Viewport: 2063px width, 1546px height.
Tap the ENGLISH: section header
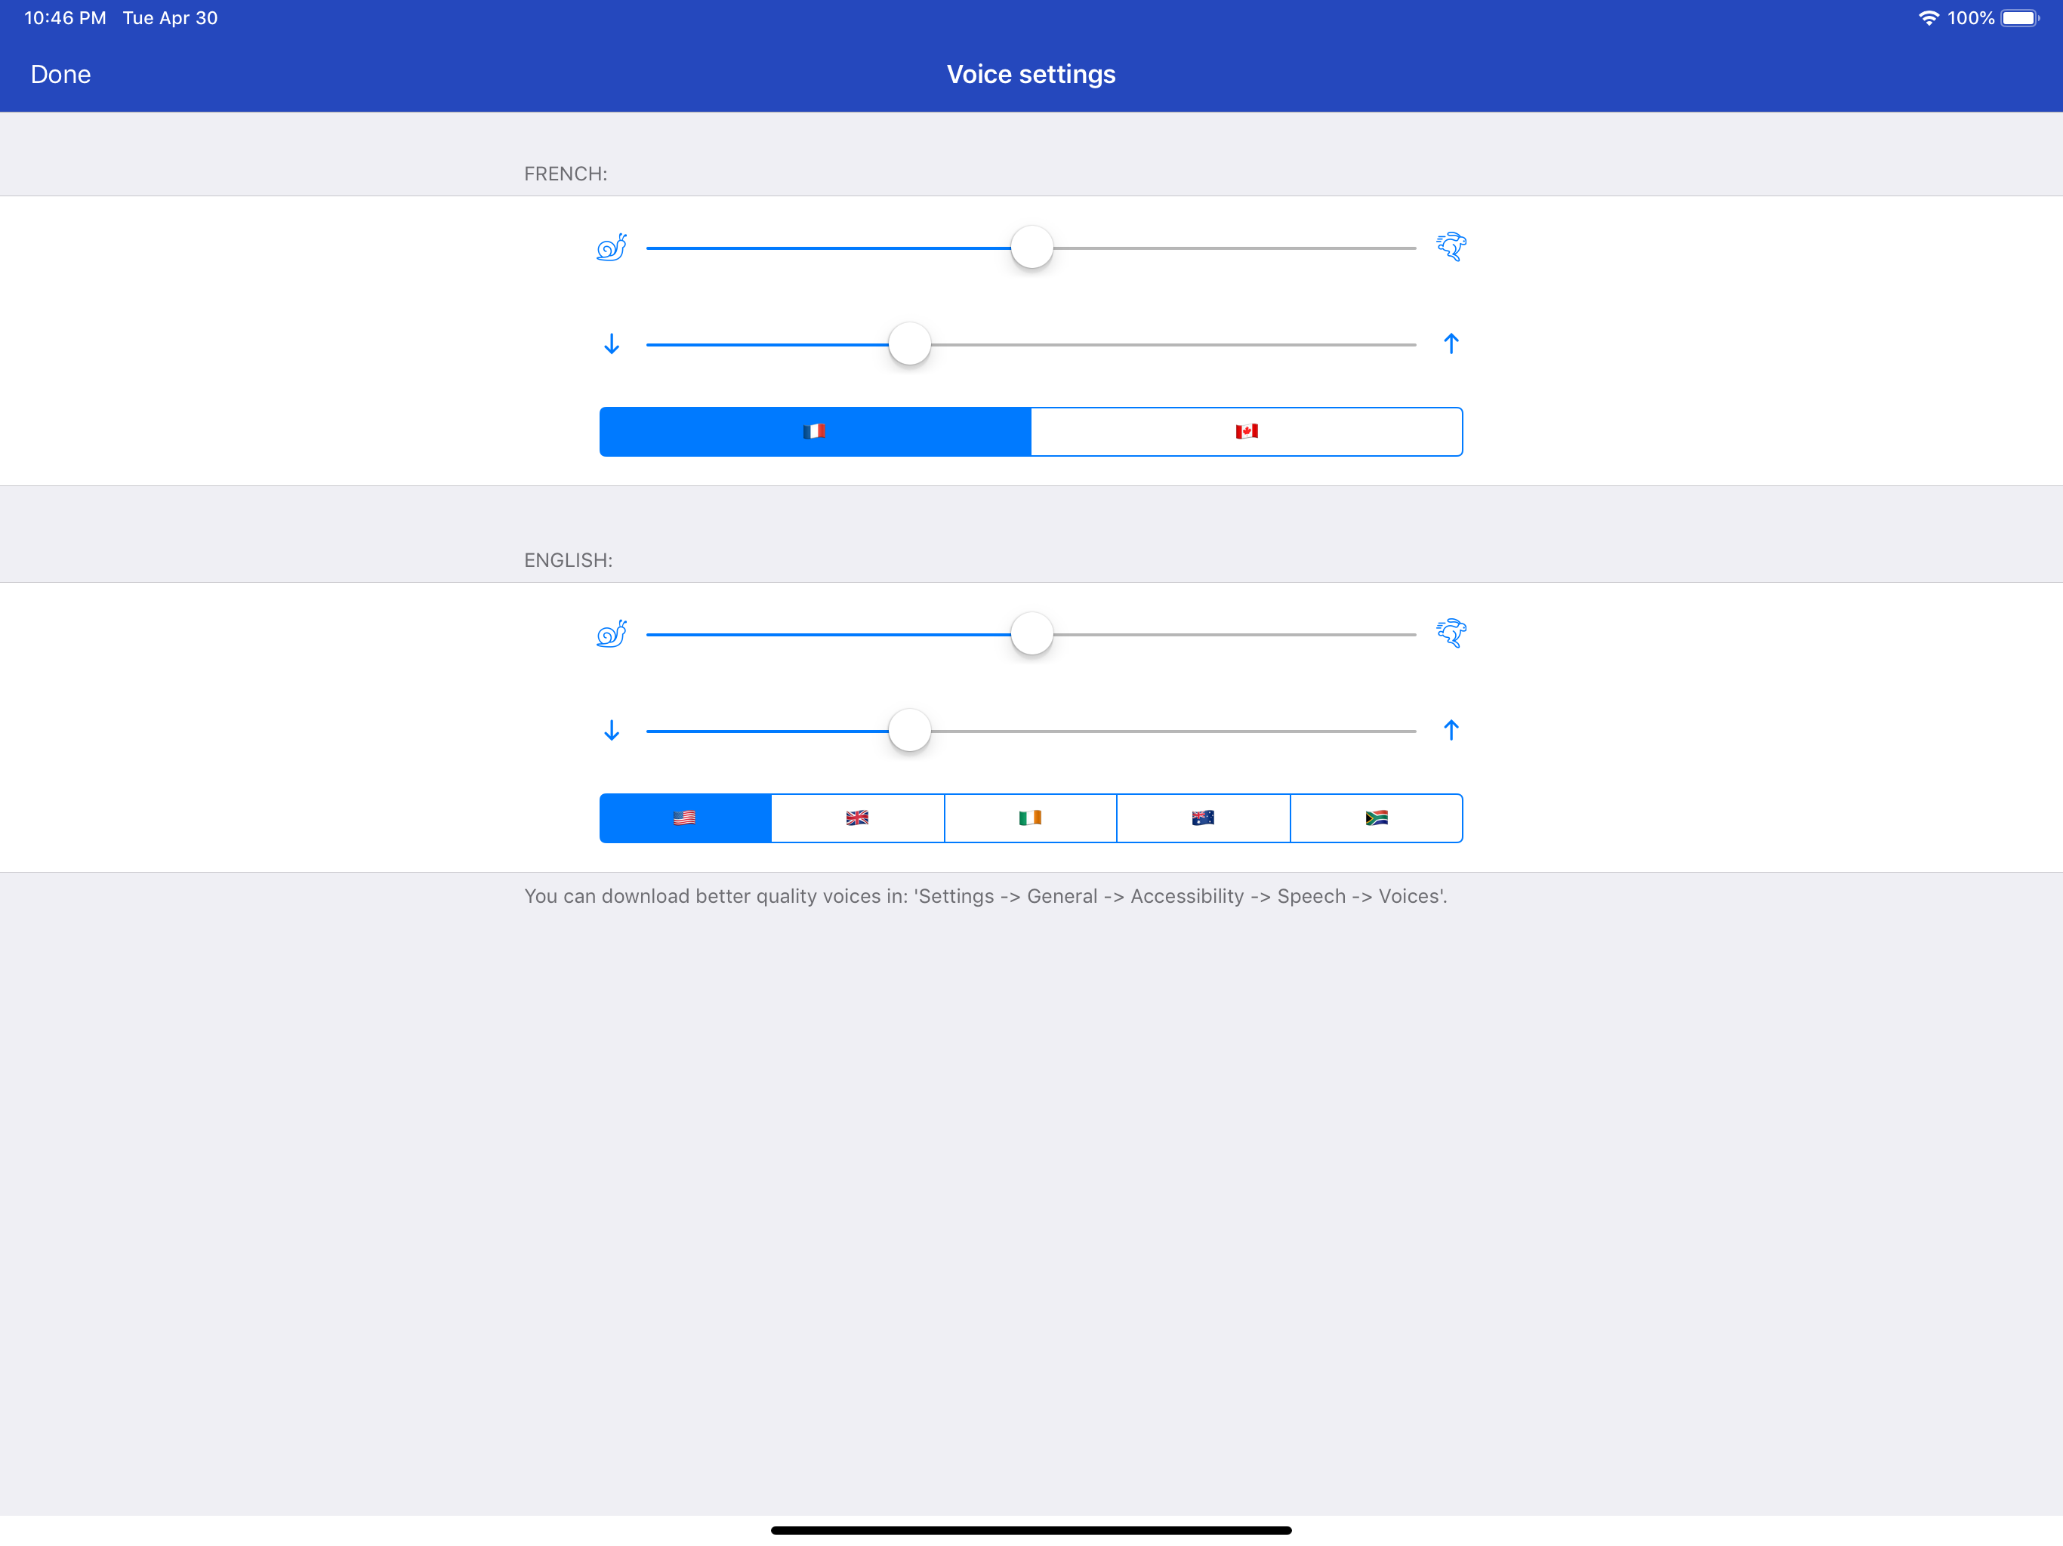point(568,559)
